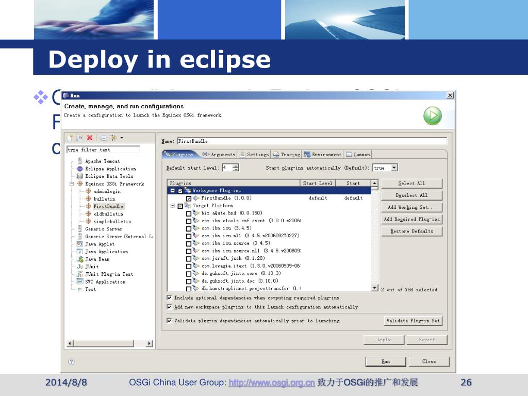Click the JUnit Plug-in Test icon
Screen dimensions: 528x396
pyautogui.click(x=80, y=274)
